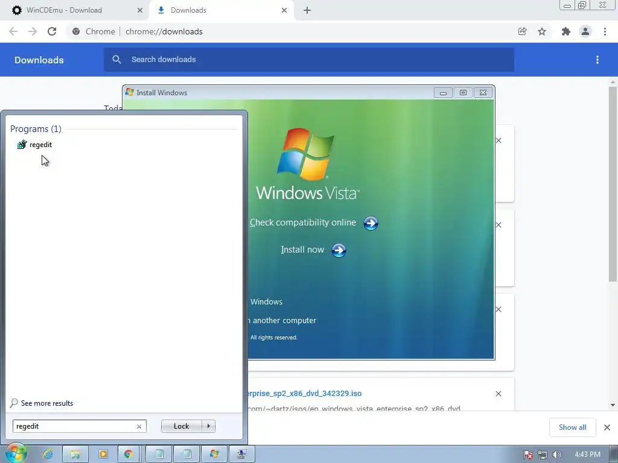The height and width of the screenshot is (463, 618).
Task: Select the Install Windows taskbar button
Action: point(214,454)
